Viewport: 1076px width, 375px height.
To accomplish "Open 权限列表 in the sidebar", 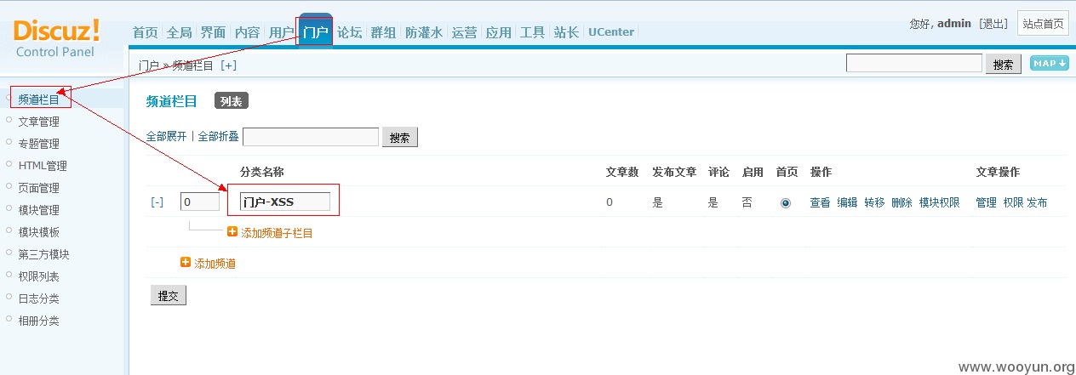I will point(39,276).
